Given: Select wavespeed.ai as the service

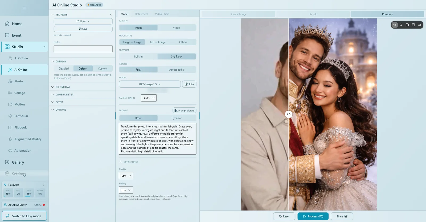Looking at the screenshot, I should pyautogui.click(x=177, y=70).
